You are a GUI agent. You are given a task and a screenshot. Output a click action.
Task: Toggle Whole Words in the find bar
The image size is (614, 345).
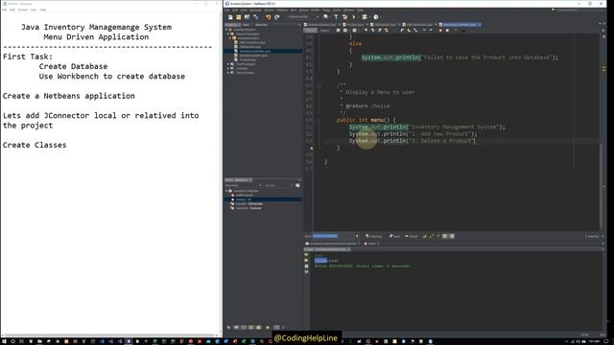(x=431, y=237)
